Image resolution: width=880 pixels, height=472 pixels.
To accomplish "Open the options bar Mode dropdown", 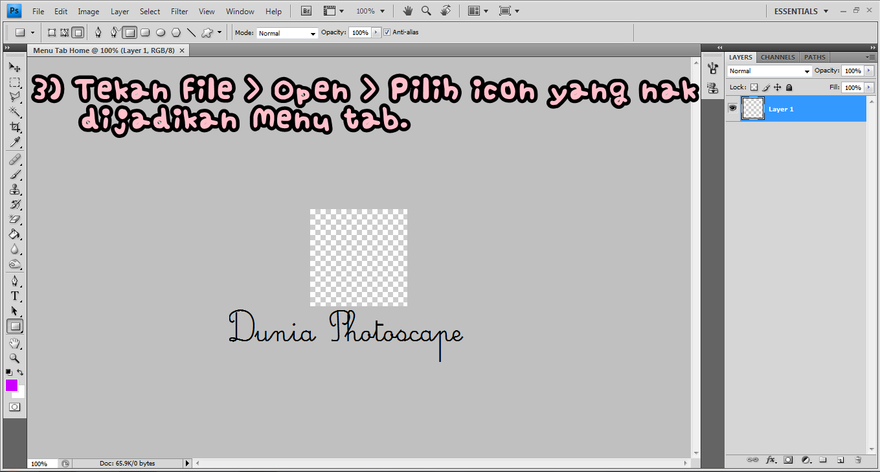I will tap(287, 32).
